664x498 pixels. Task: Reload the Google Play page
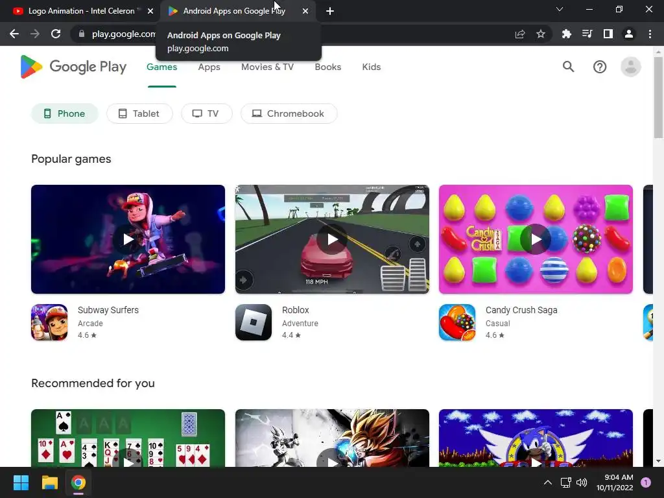(56, 34)
